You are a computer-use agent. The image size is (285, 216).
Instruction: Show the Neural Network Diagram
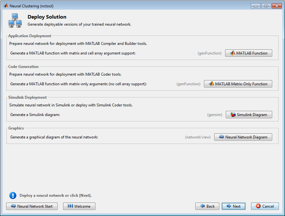pyautogui.click(x=243, y=137)
